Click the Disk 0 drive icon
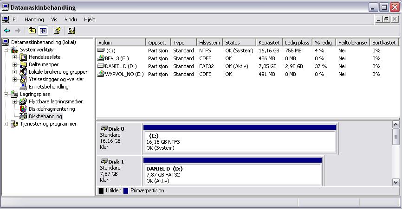 (x=104, y=128)
